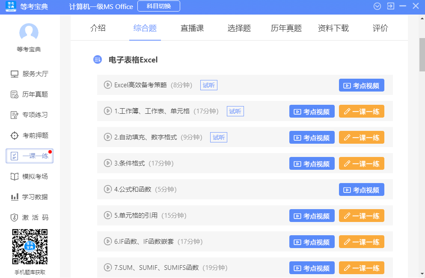This screenshot has width=425, height=278.
Task: Open 模拟考场 in sidebar
Action: (29, 176)
